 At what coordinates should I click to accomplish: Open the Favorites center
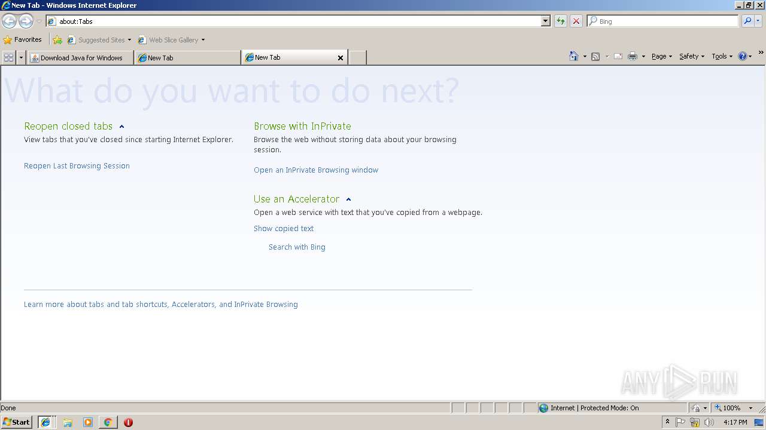[22, 40]
